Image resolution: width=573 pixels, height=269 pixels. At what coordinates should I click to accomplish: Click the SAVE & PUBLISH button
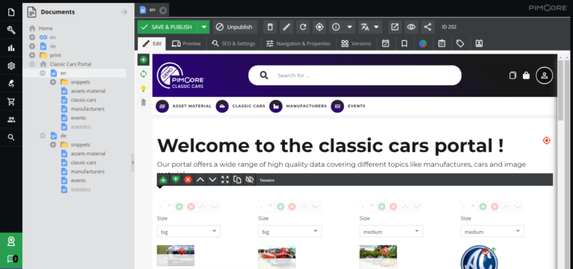pos(167,27)
